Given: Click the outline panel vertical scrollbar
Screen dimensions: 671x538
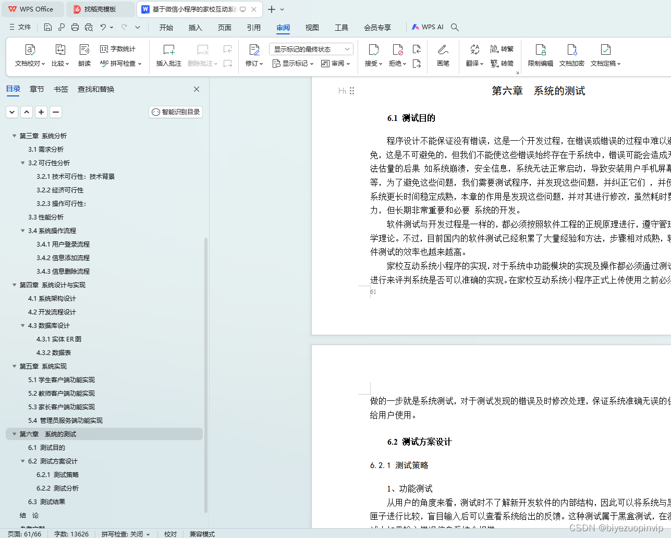Looking at the screenshot, I should click(206, 375).
